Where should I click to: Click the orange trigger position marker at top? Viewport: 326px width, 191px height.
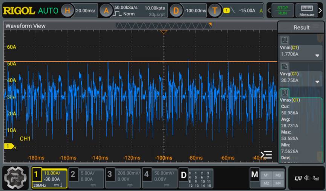(164, 32)
